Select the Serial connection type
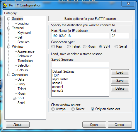 point(116,46)
